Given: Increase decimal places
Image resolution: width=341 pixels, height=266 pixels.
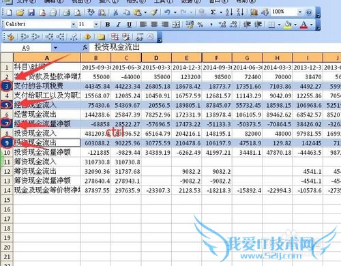Looking at the screenshot, I should tap(222, 25).
